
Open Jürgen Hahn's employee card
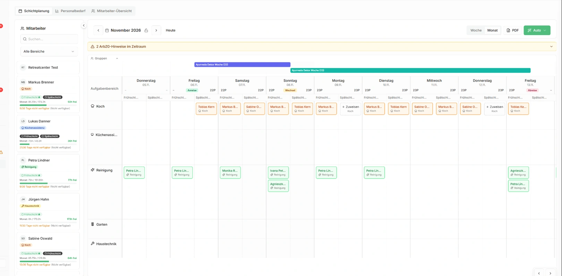[x=48, y=211]
